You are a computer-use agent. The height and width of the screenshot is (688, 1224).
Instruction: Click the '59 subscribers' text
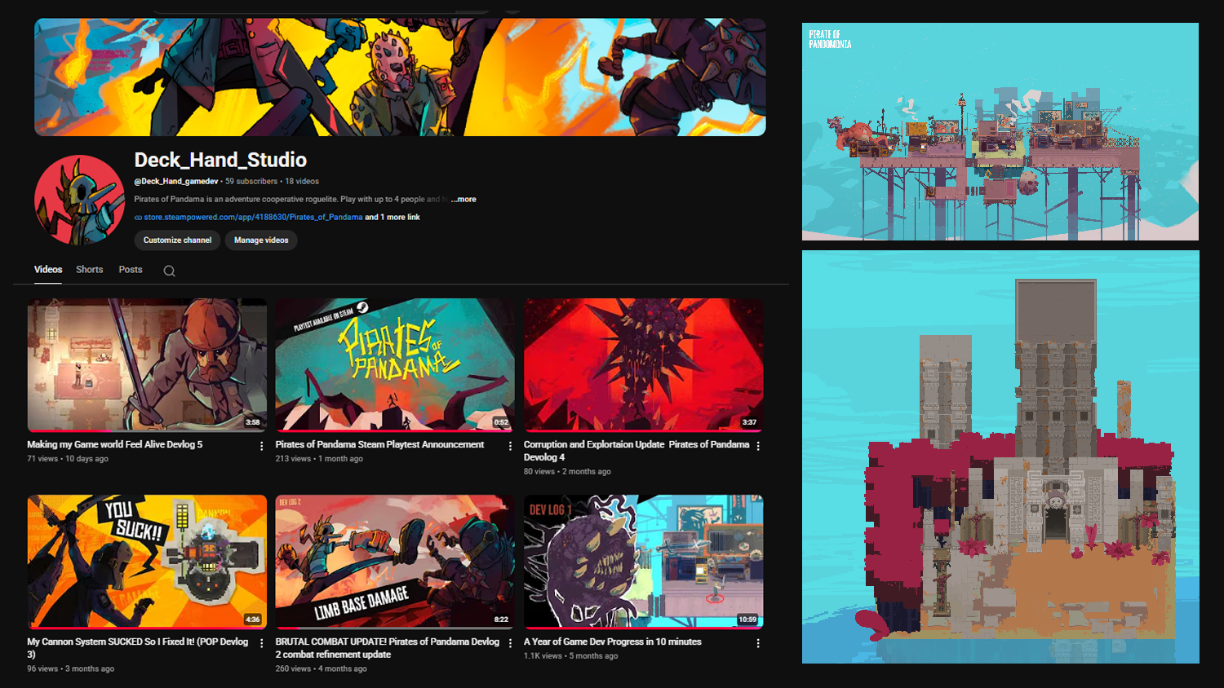(251, 182)
